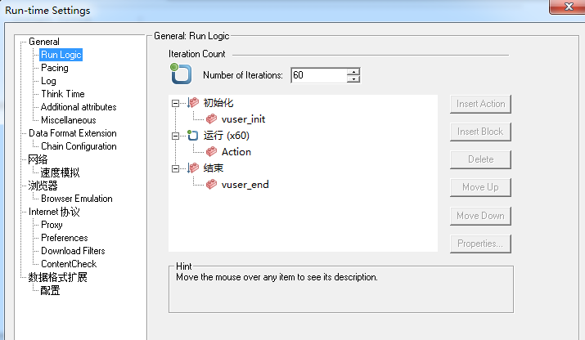Collapse the 运行 (x60) tree node
585x340 pixels.
click(175, 136)
